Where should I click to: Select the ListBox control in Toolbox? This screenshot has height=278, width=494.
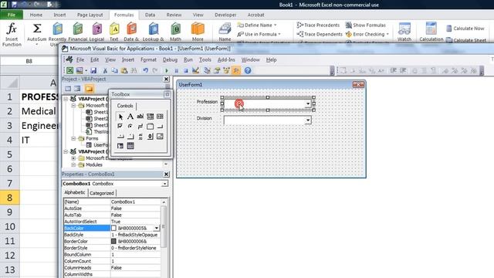click(x=160, y=117)
